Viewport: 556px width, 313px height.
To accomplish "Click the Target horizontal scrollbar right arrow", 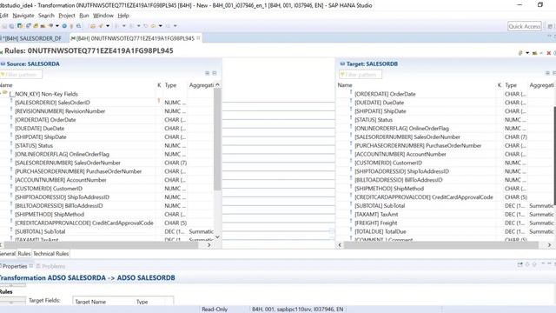I will [549, 245].
